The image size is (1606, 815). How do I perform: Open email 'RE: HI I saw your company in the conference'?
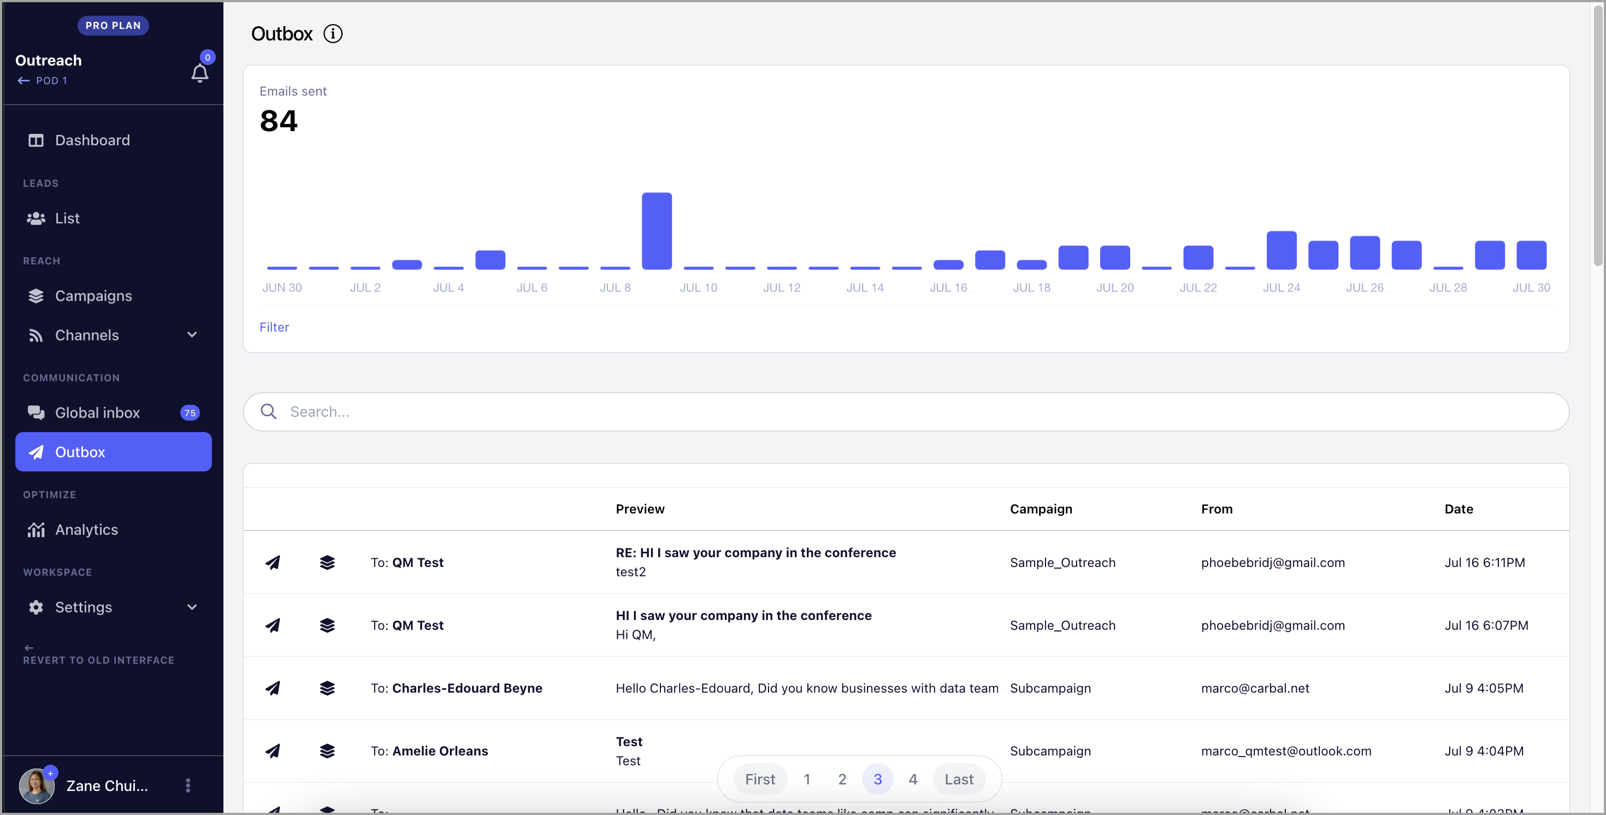pyautogui.click(x=755, y=553)
